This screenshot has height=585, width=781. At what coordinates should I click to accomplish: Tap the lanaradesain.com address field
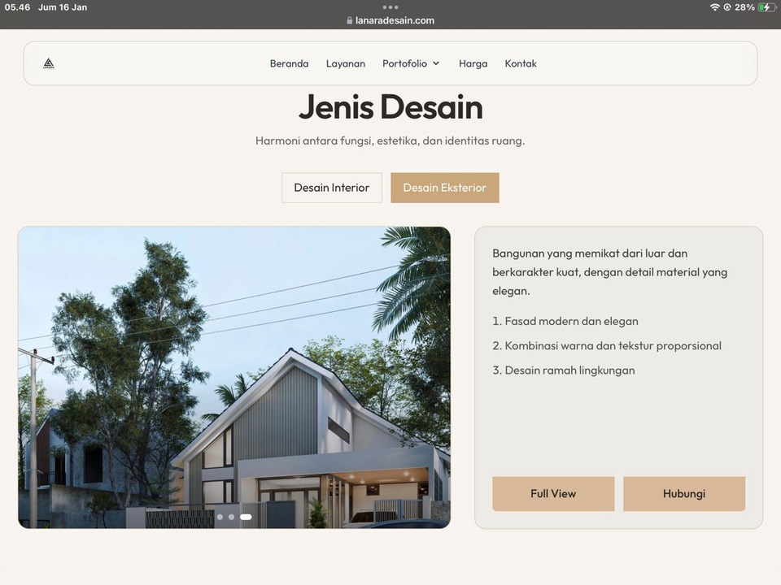tap(395, 21)
